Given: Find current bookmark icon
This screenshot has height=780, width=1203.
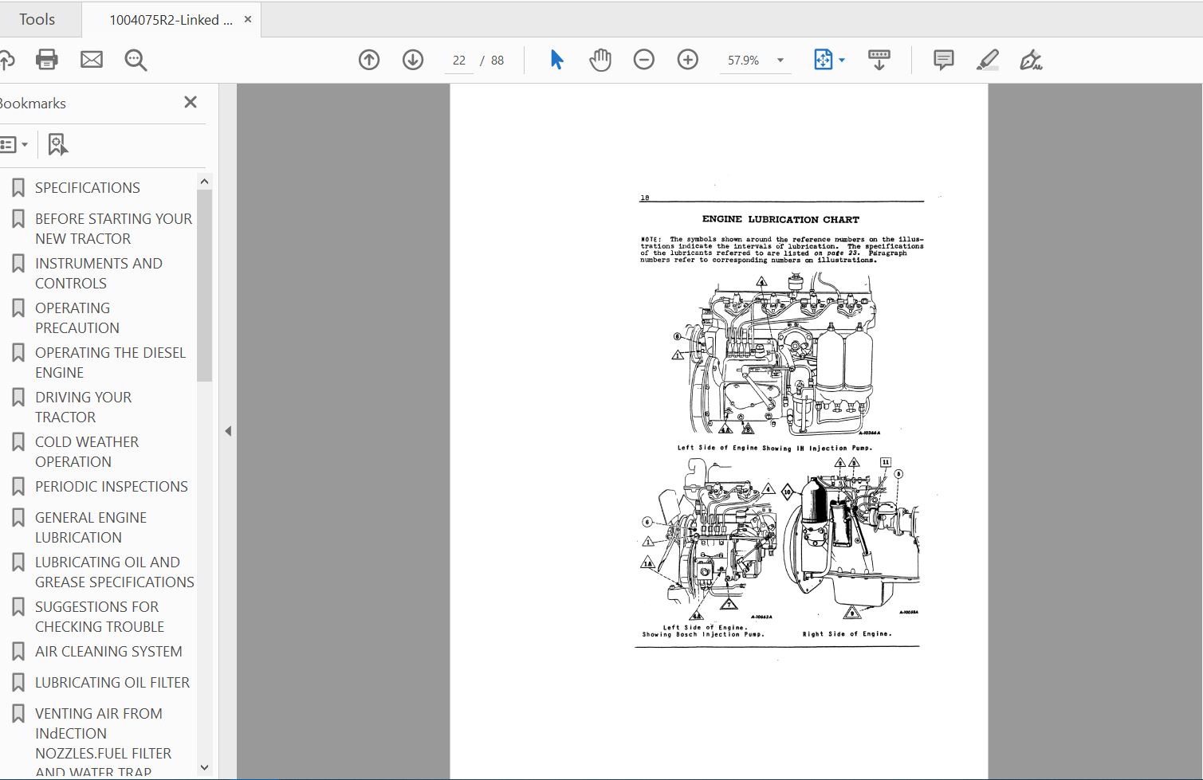Looking at the screenshot, I should coord(57,144).
